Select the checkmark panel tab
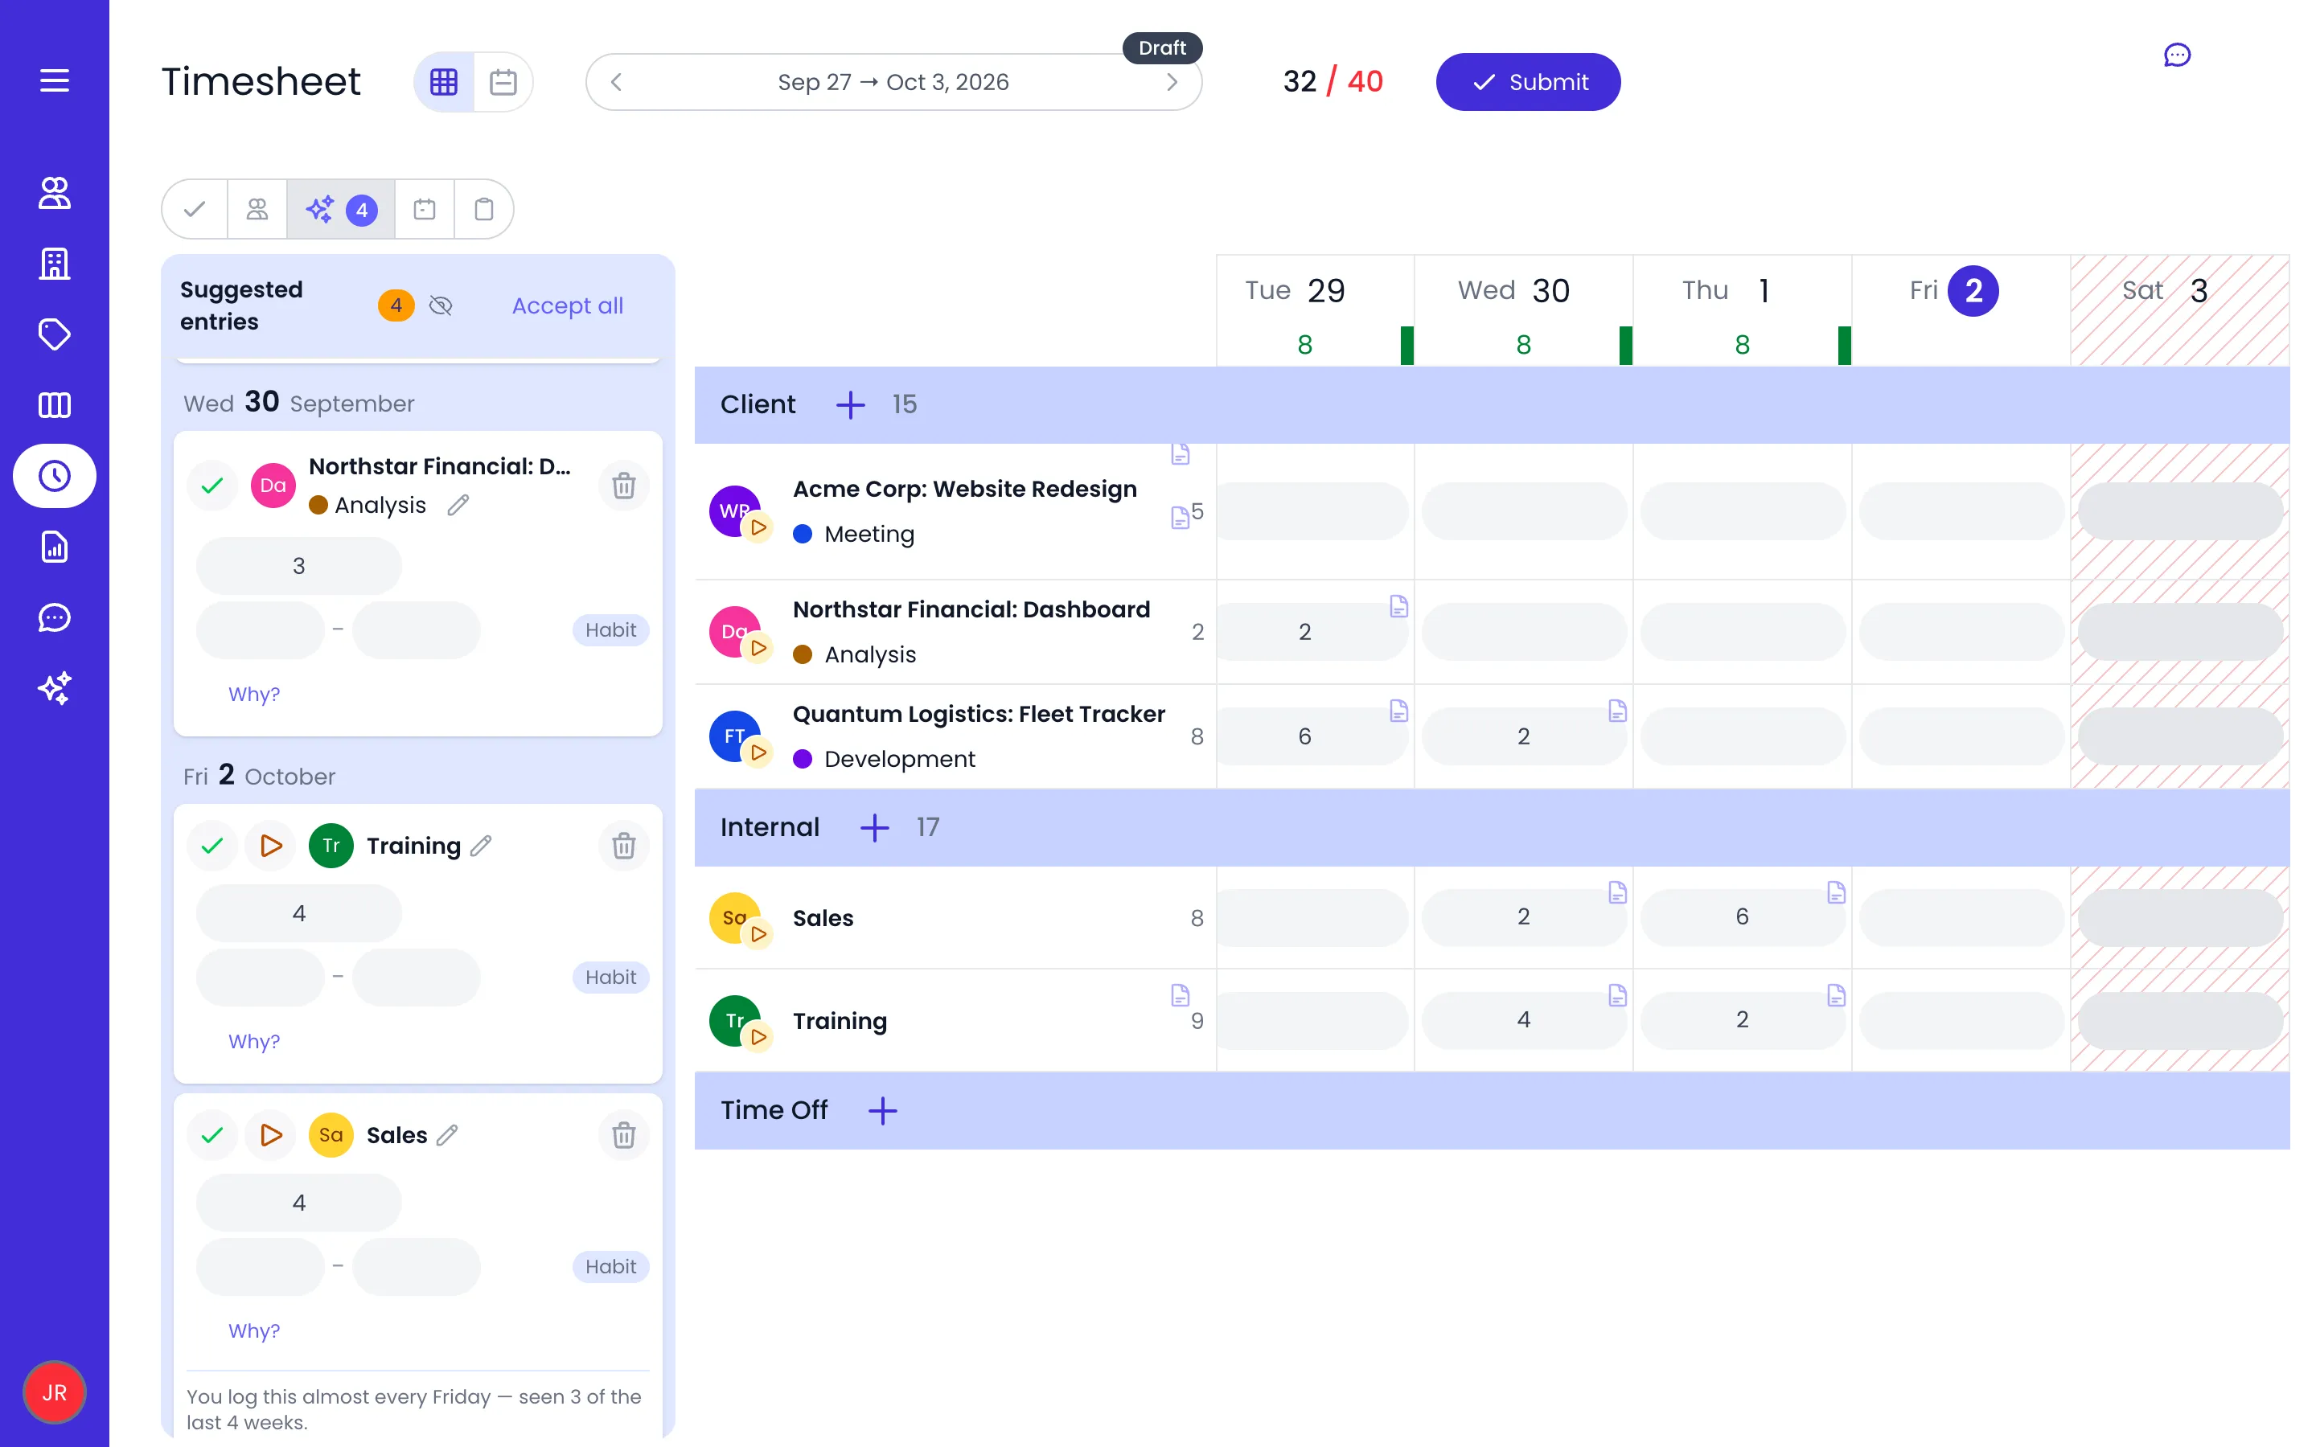Screen dimensions: 2316x1447 pos(195,209)
